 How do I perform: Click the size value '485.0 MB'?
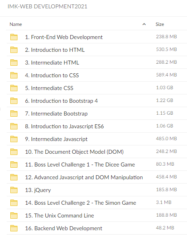[166, 139]
